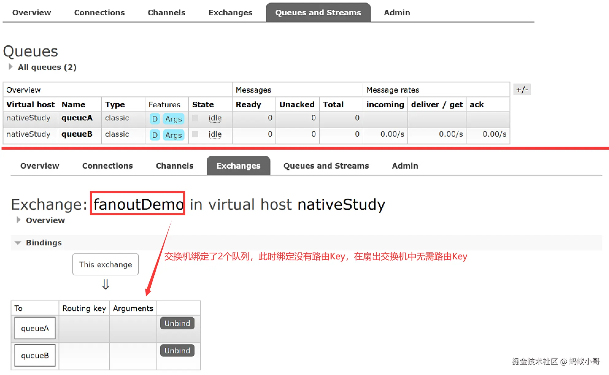The width and height of the screenshot is (609, 375).
Task: Click queueA idle state indicator square
Action: point(195,118)
